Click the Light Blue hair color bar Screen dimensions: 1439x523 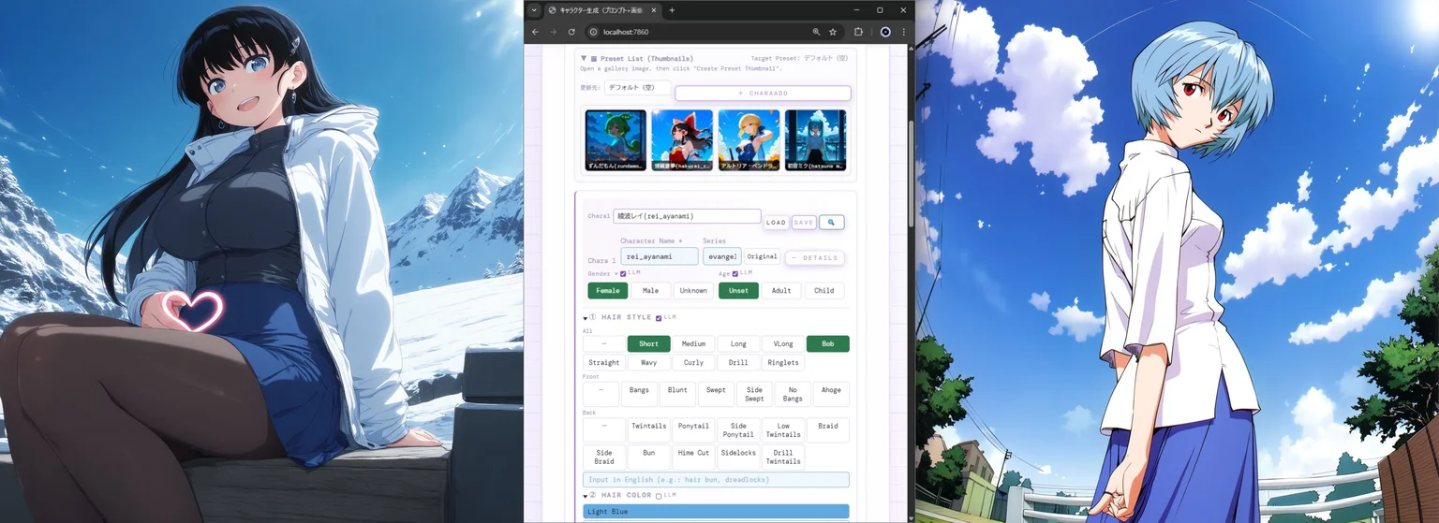point(716,512)
